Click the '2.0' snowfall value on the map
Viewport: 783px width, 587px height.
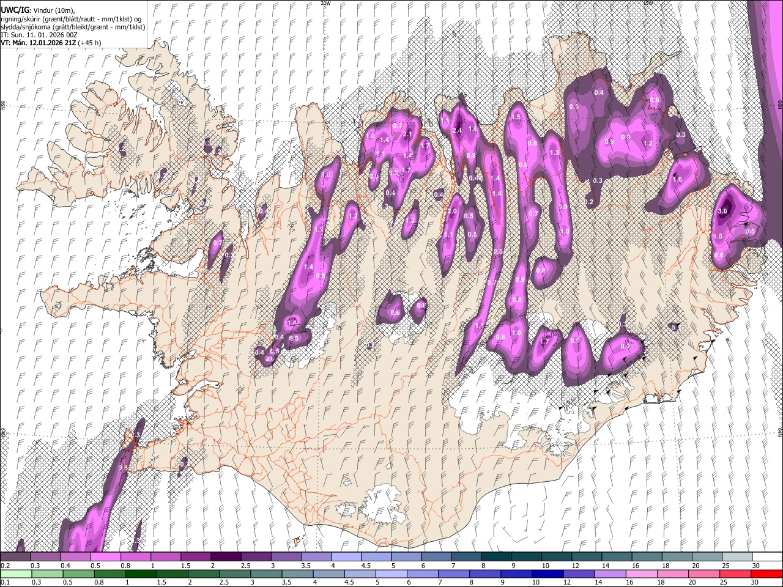coord(452,211)
